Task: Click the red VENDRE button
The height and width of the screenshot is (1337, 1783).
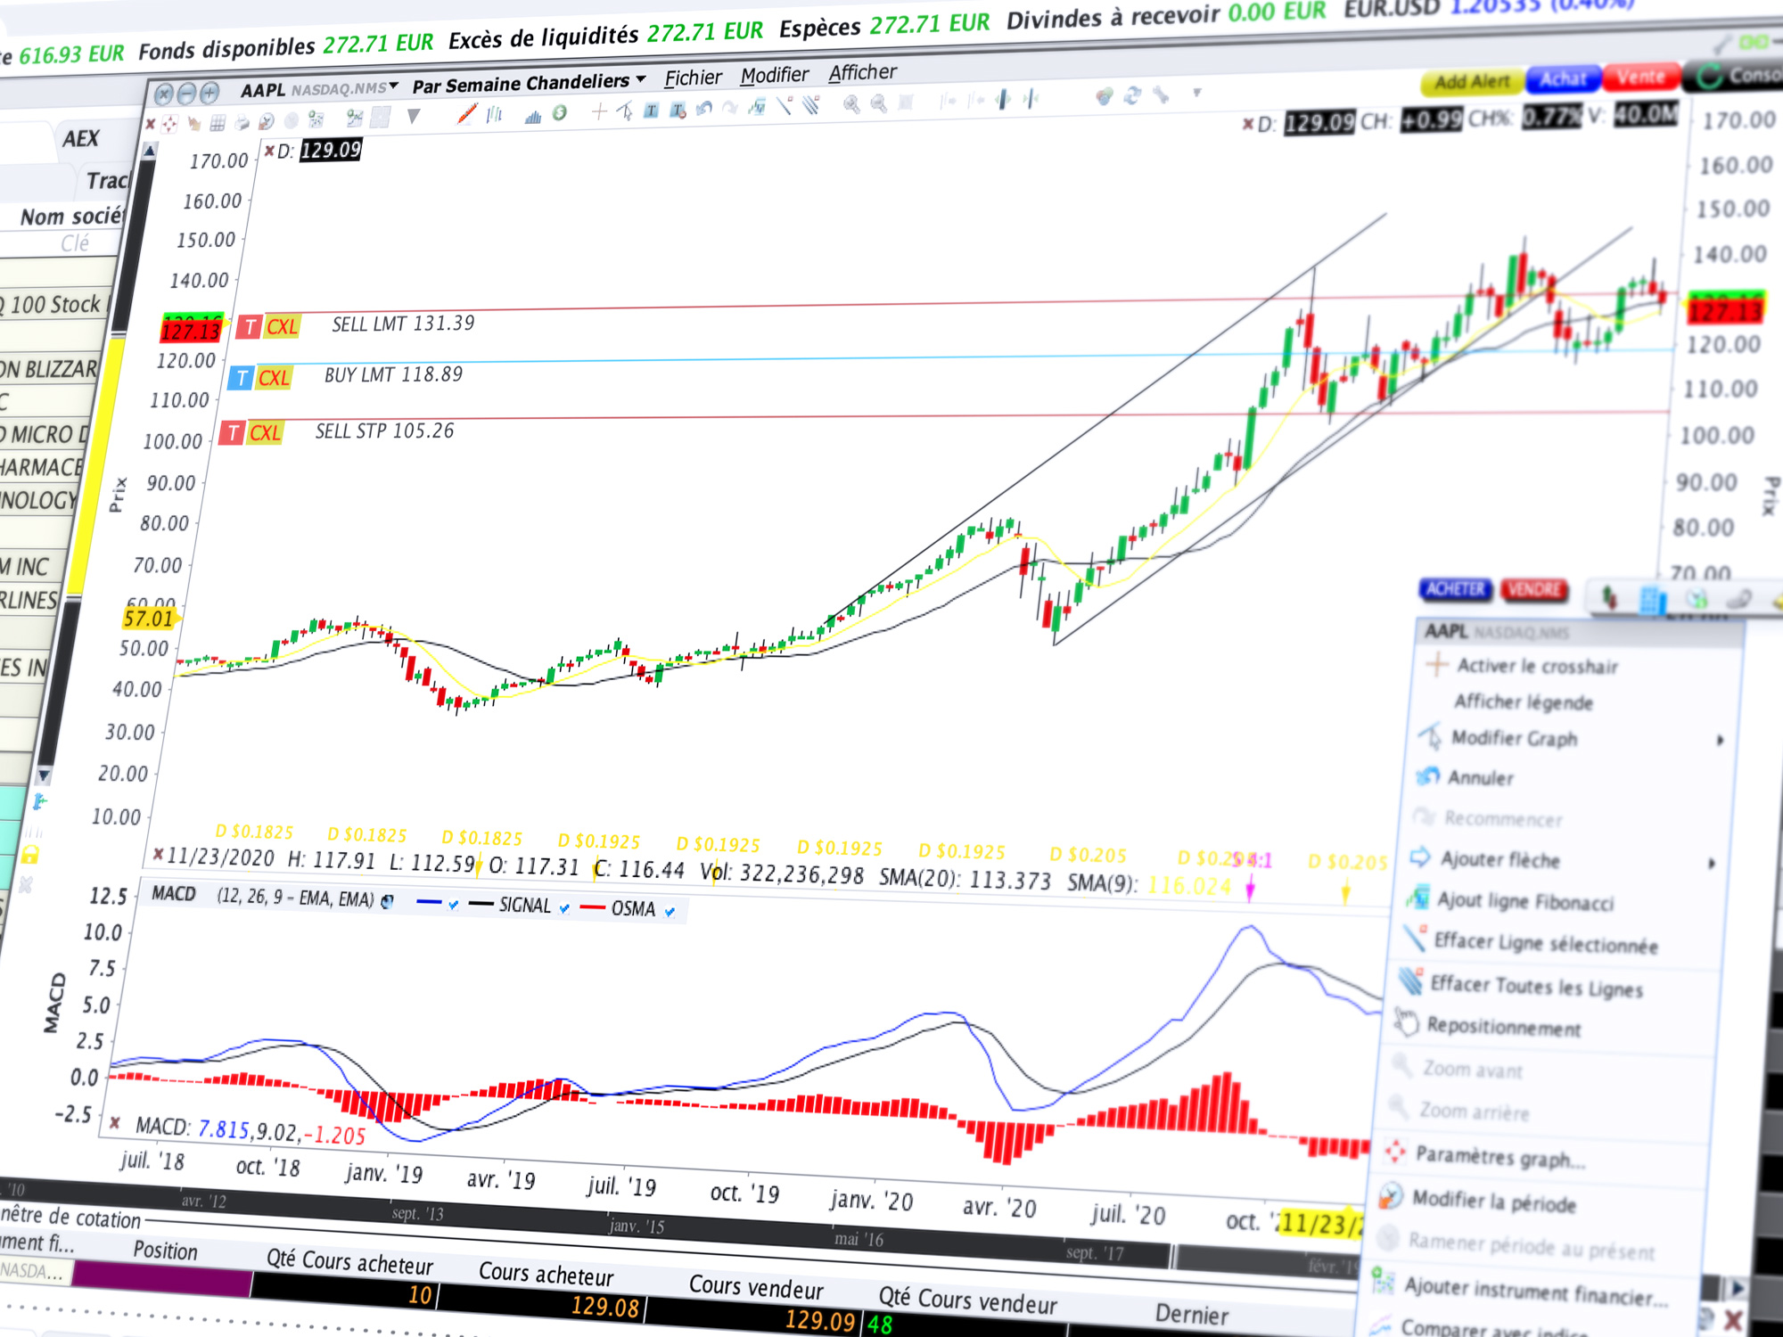Action: click(x=1534, y=590)
